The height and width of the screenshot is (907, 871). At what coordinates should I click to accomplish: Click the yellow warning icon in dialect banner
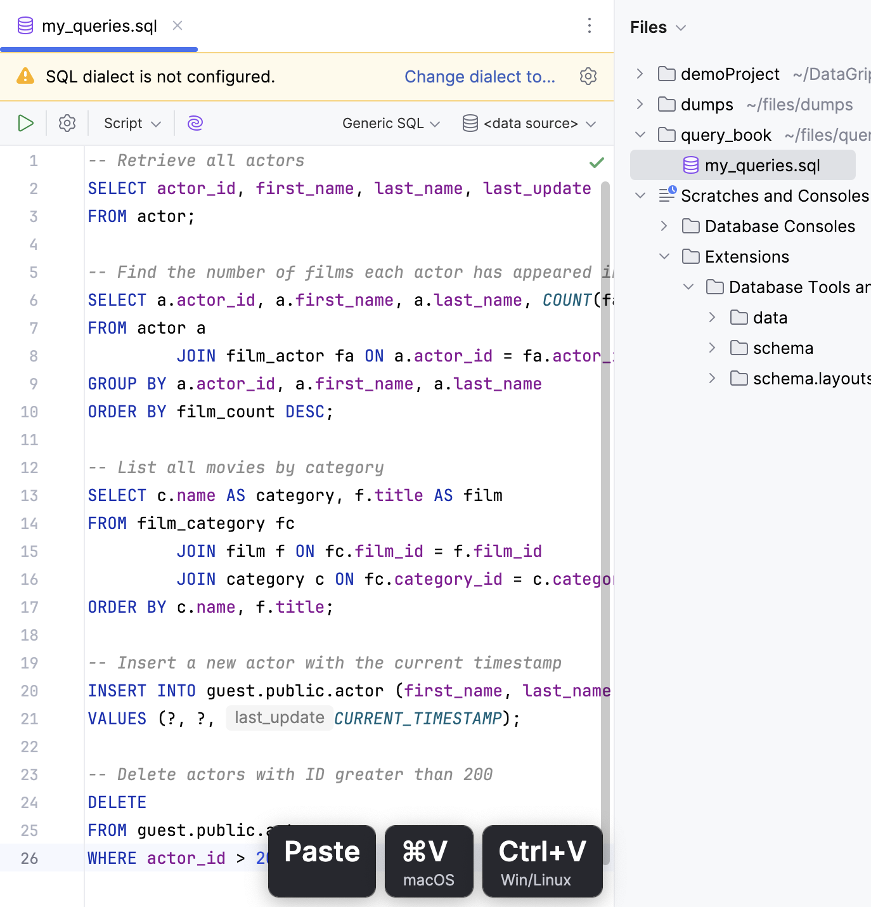tap(25, 76)
